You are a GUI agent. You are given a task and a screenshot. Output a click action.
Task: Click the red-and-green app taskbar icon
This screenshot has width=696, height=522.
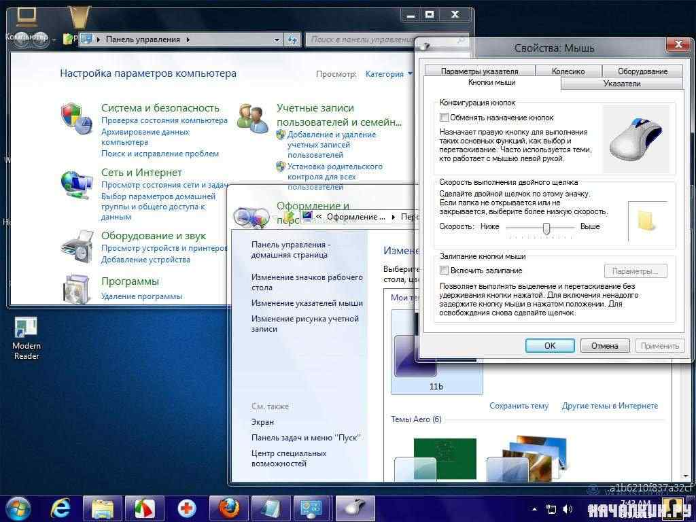click(144, 508)
